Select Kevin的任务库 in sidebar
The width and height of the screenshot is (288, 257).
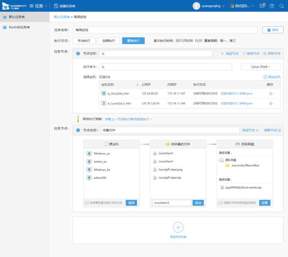coord(19,27)
